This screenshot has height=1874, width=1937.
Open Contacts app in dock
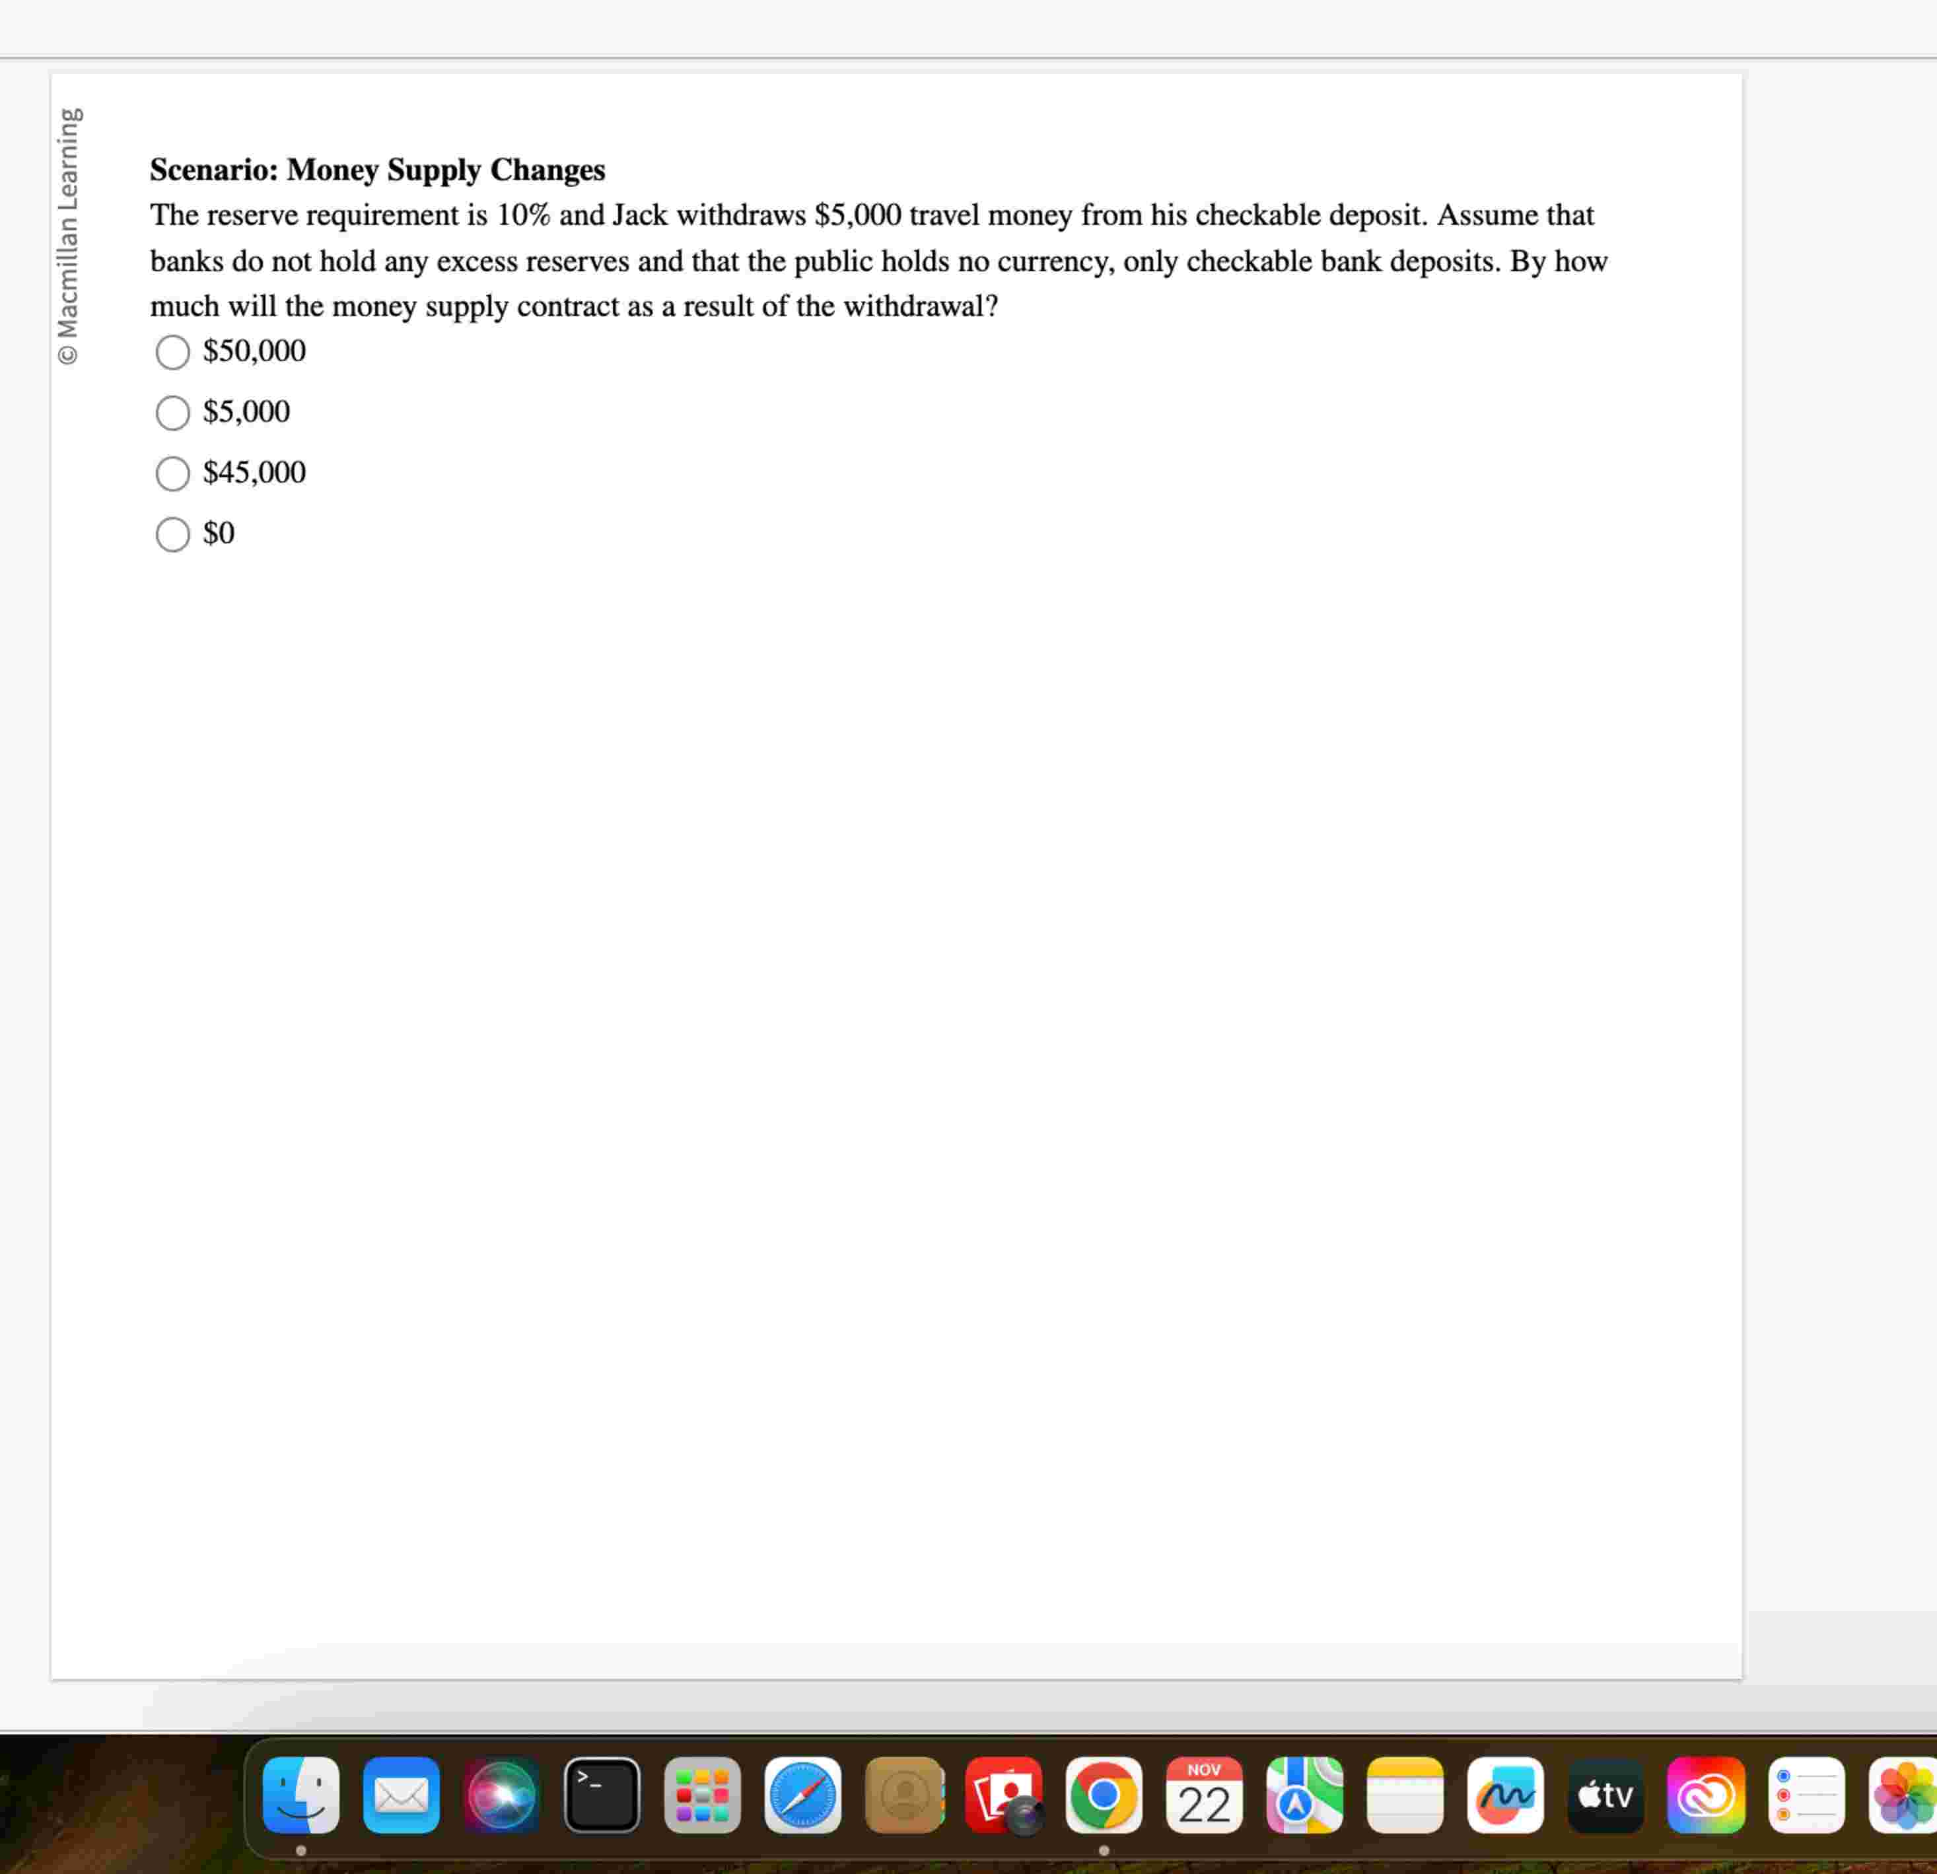[x=903, y=1794]
